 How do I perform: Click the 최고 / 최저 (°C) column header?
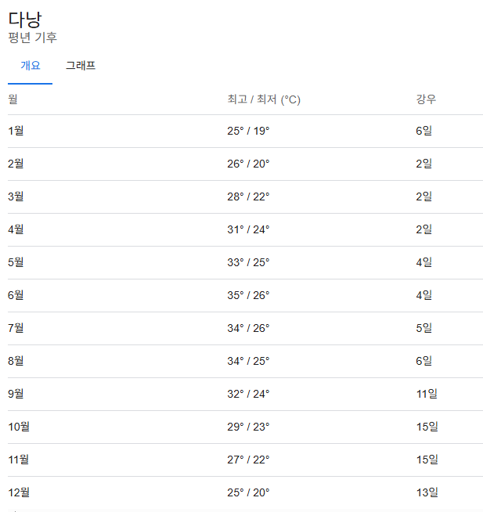(x=264, y=99)
